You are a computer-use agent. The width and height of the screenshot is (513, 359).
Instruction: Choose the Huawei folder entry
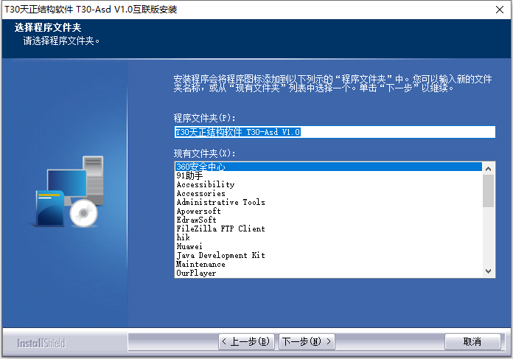tap(329, 246)
